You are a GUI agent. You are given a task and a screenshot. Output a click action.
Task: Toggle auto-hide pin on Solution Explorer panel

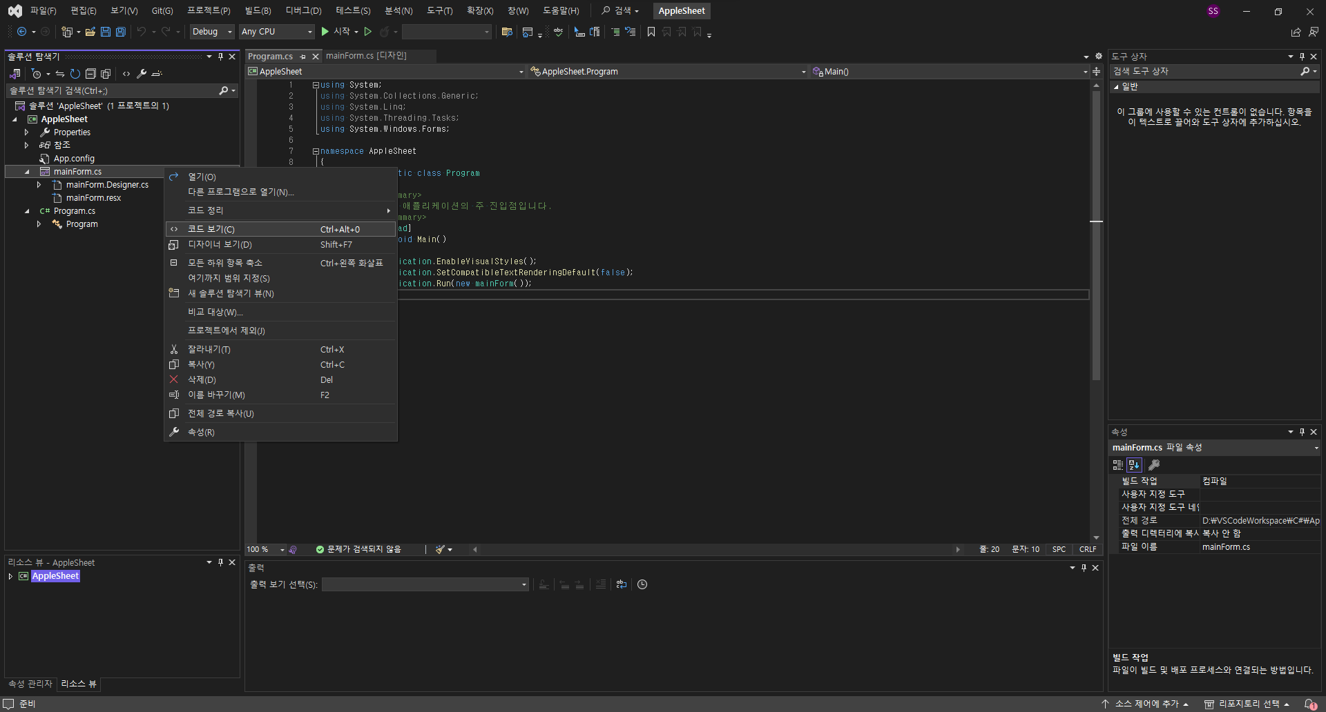220,57
